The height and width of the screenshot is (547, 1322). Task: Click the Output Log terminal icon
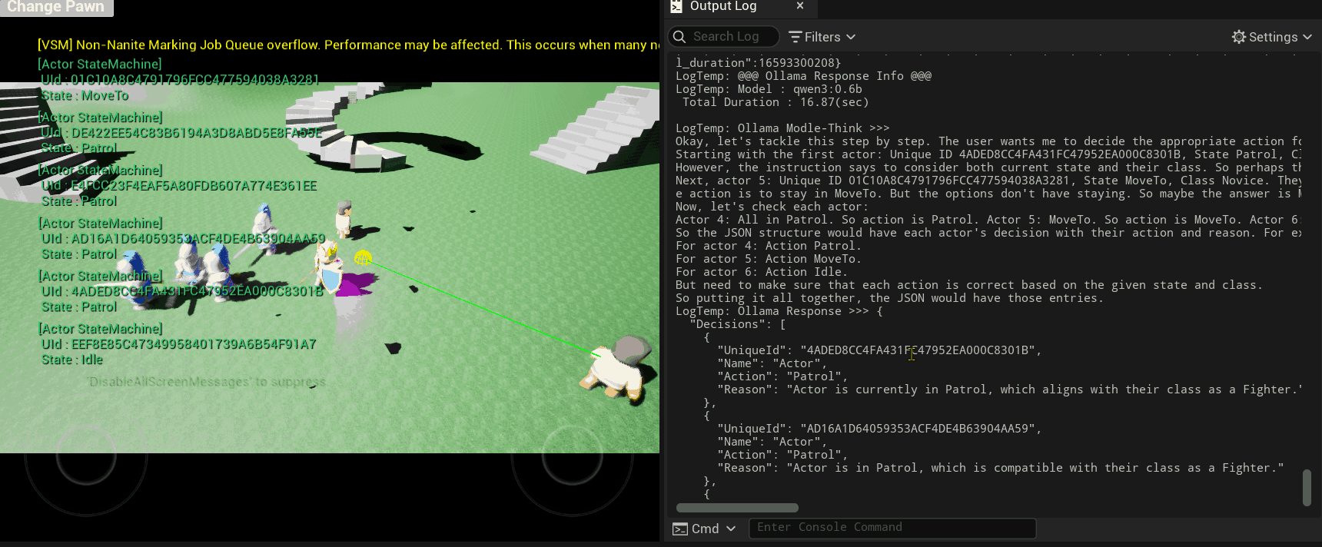point(676,6)
